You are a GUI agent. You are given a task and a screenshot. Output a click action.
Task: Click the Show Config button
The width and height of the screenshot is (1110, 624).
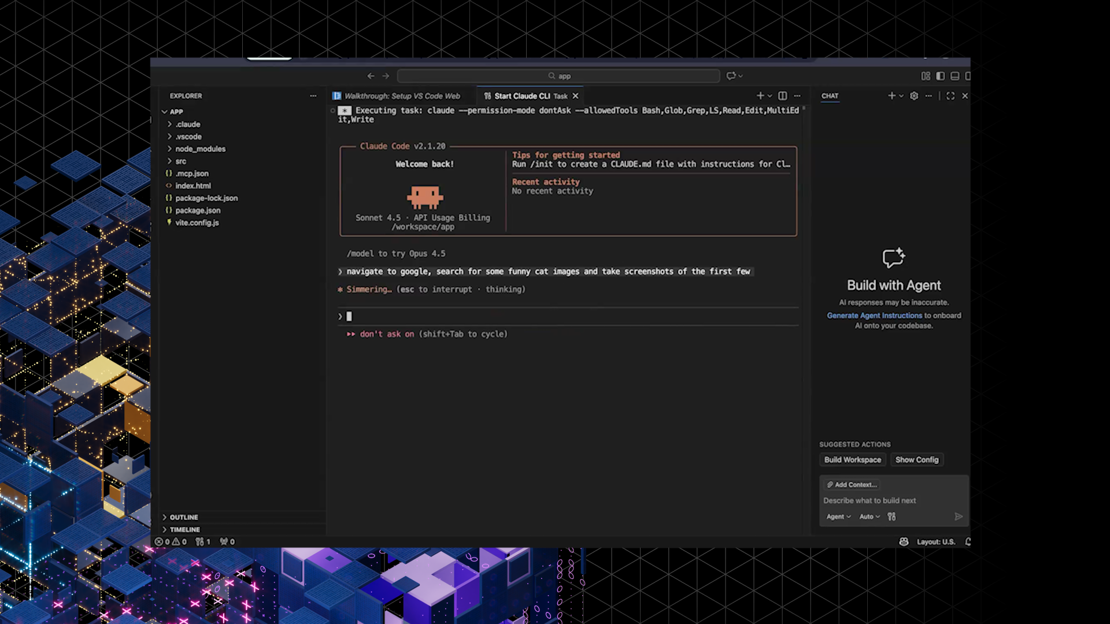(x=917, y=459)
